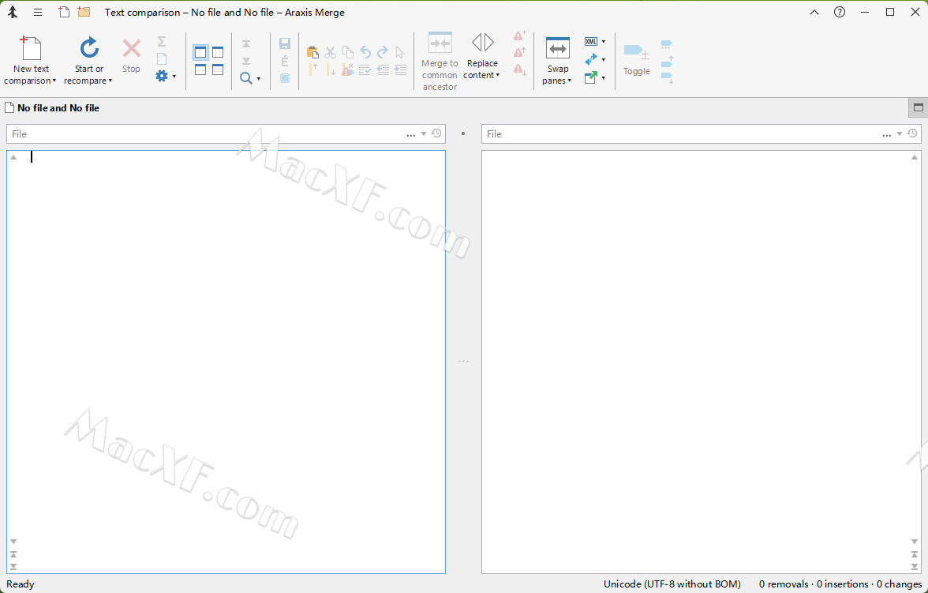This screenshot has width=928, height=593.
Task: Click the Sigma summary icon
Action: pyautogui.click(x=162, y=42)
